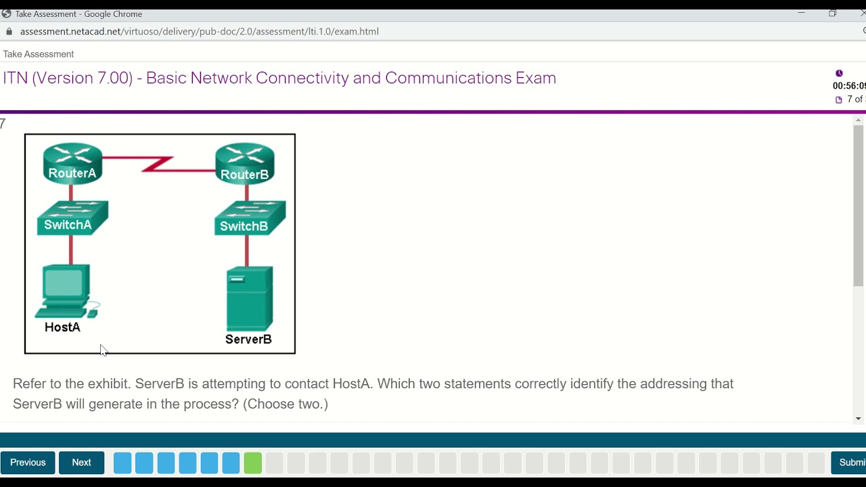Click the SwitchA icon in the exhibit
The height and width of the screenshot is (487, 866).
point(72,218)
